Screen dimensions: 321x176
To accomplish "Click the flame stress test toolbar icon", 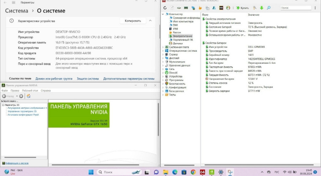I will point(200,8).
